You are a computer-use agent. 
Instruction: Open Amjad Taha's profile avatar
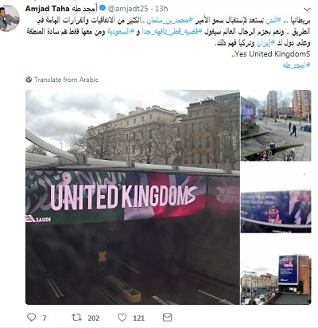[x=10, y=18]
